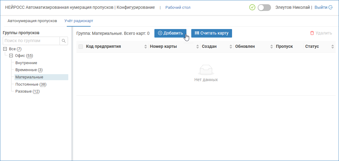Open the Рабочий стол link
The image size is (339, 161).
(178, 7)
